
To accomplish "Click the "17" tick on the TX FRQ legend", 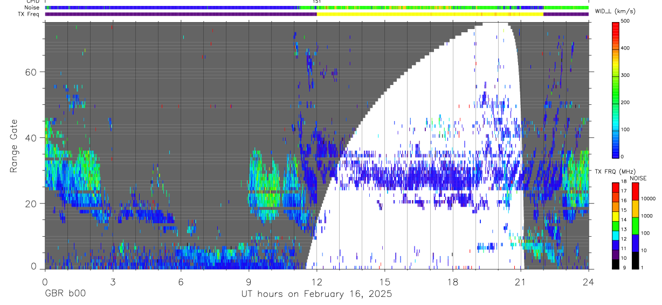I will click(625, 191).
